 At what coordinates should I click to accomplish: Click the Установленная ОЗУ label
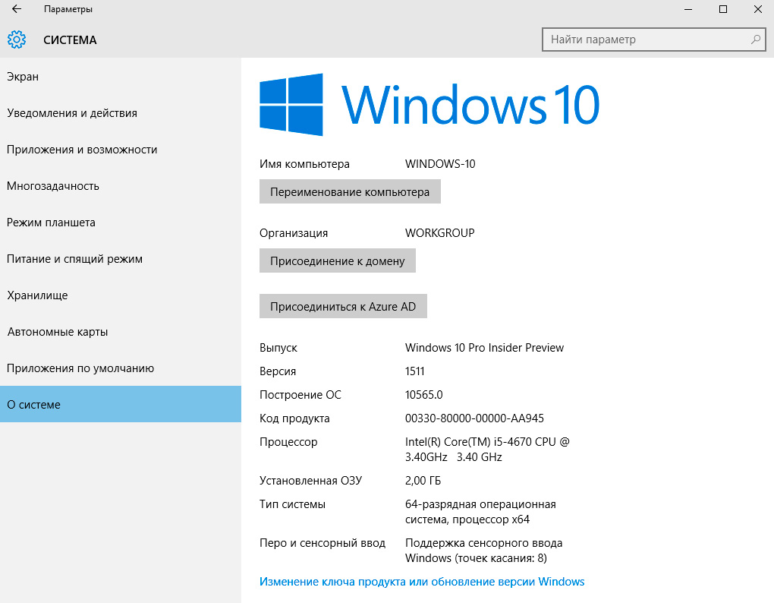pyautogui.click(x=311, y=481)
